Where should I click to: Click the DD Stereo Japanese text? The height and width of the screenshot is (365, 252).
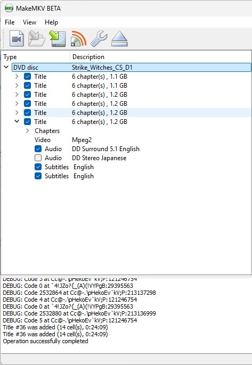coord(99,158)
